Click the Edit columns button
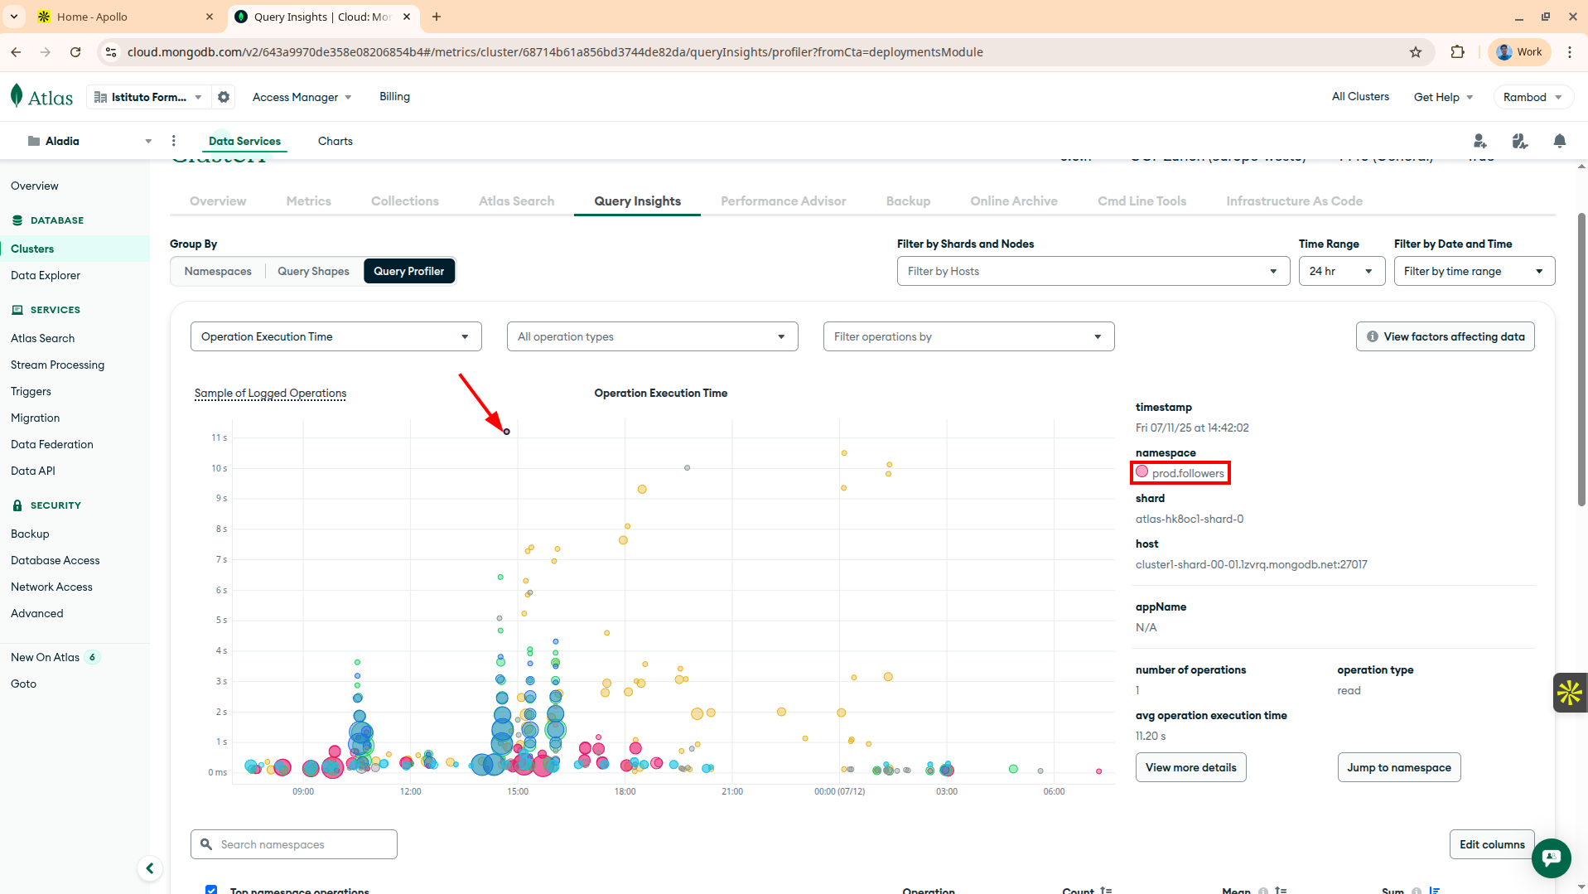This screenshot has height=894, width=1588. [1491, 844]
